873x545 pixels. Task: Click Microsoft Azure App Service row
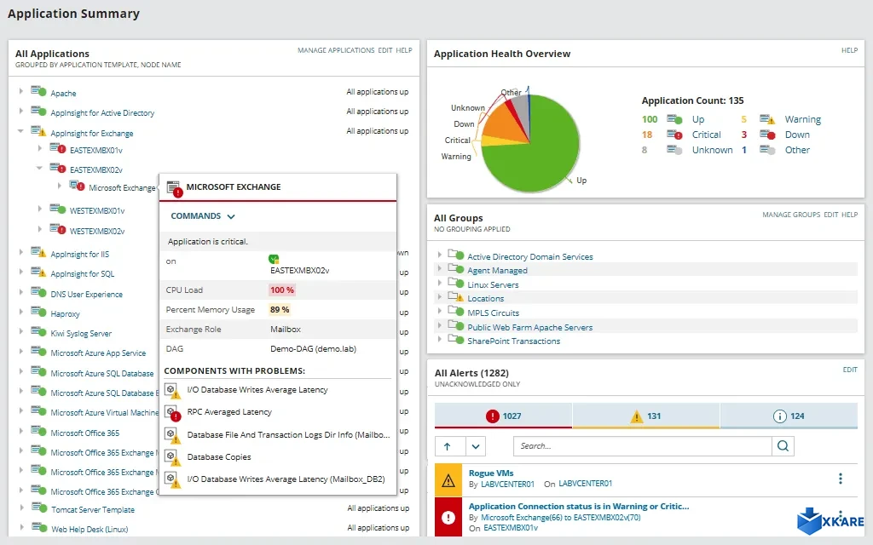[98, 353]
